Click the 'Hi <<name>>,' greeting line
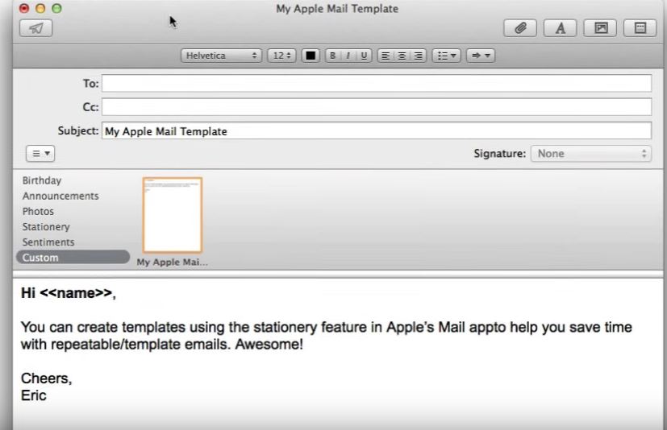Screen dimensions: 667x430 68,293
